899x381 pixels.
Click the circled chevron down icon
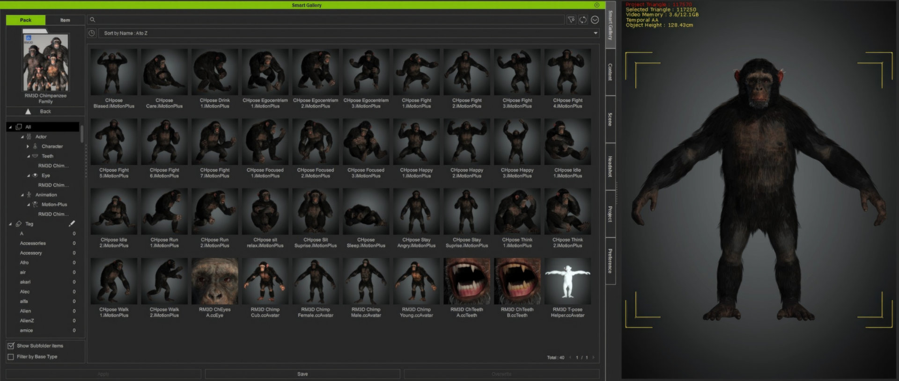[595, 20]
